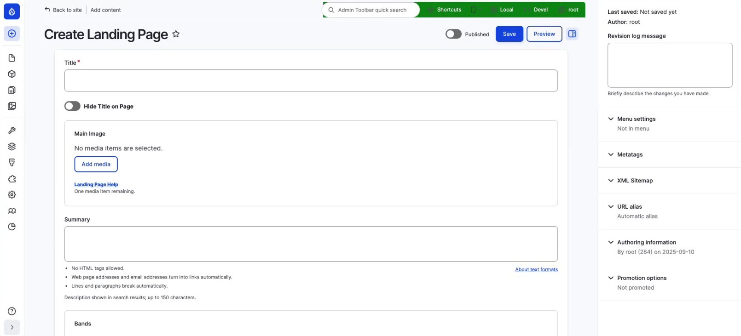Click the Drupal drop logo icon
The height and width of the screenshot is (336, 741).
12,11
